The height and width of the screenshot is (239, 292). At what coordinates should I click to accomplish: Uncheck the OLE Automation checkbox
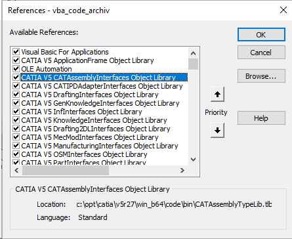click(16, 69)
